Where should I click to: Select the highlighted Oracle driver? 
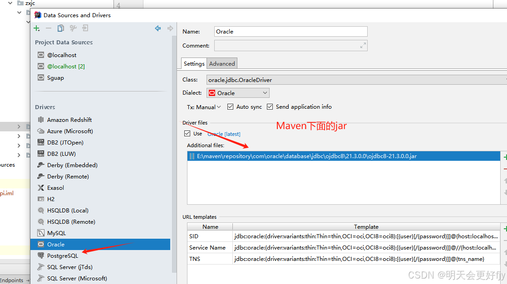pos(100,244)
